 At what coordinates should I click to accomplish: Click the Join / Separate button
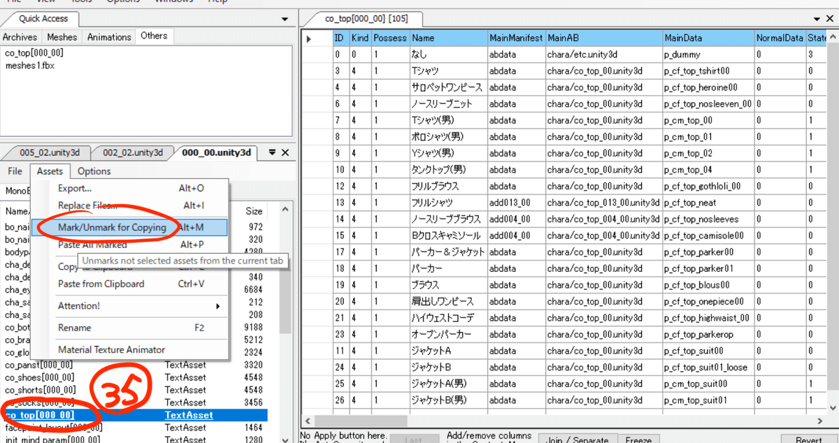tap(578, 440)
